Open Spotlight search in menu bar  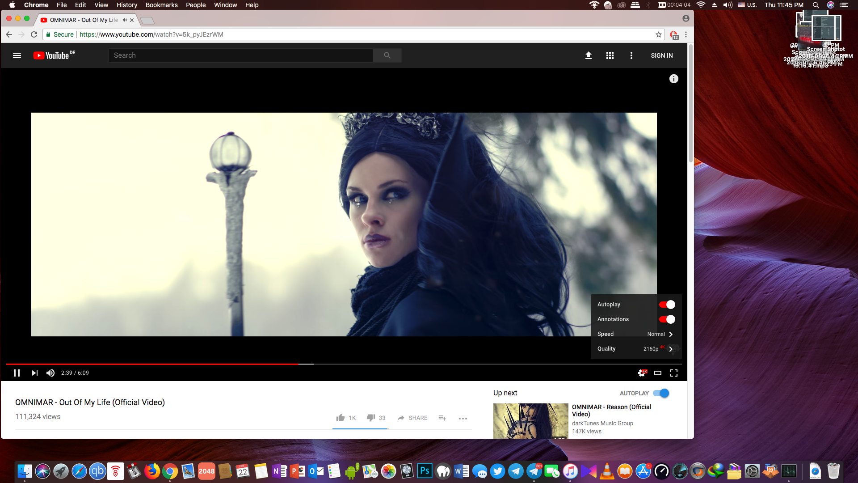(x=816, y=5)
